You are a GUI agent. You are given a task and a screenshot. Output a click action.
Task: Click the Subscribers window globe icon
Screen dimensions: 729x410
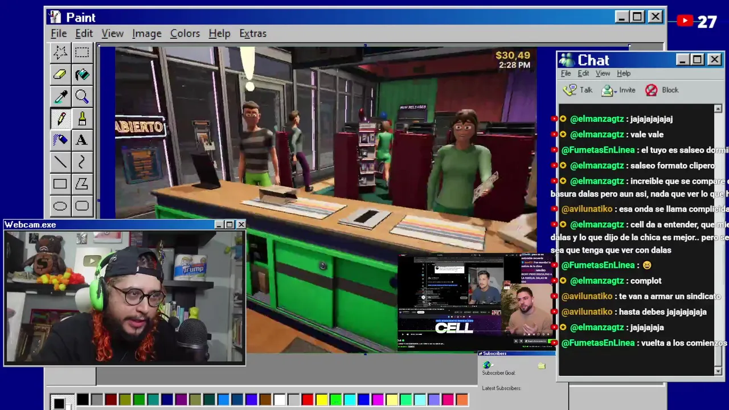point(486,365)
